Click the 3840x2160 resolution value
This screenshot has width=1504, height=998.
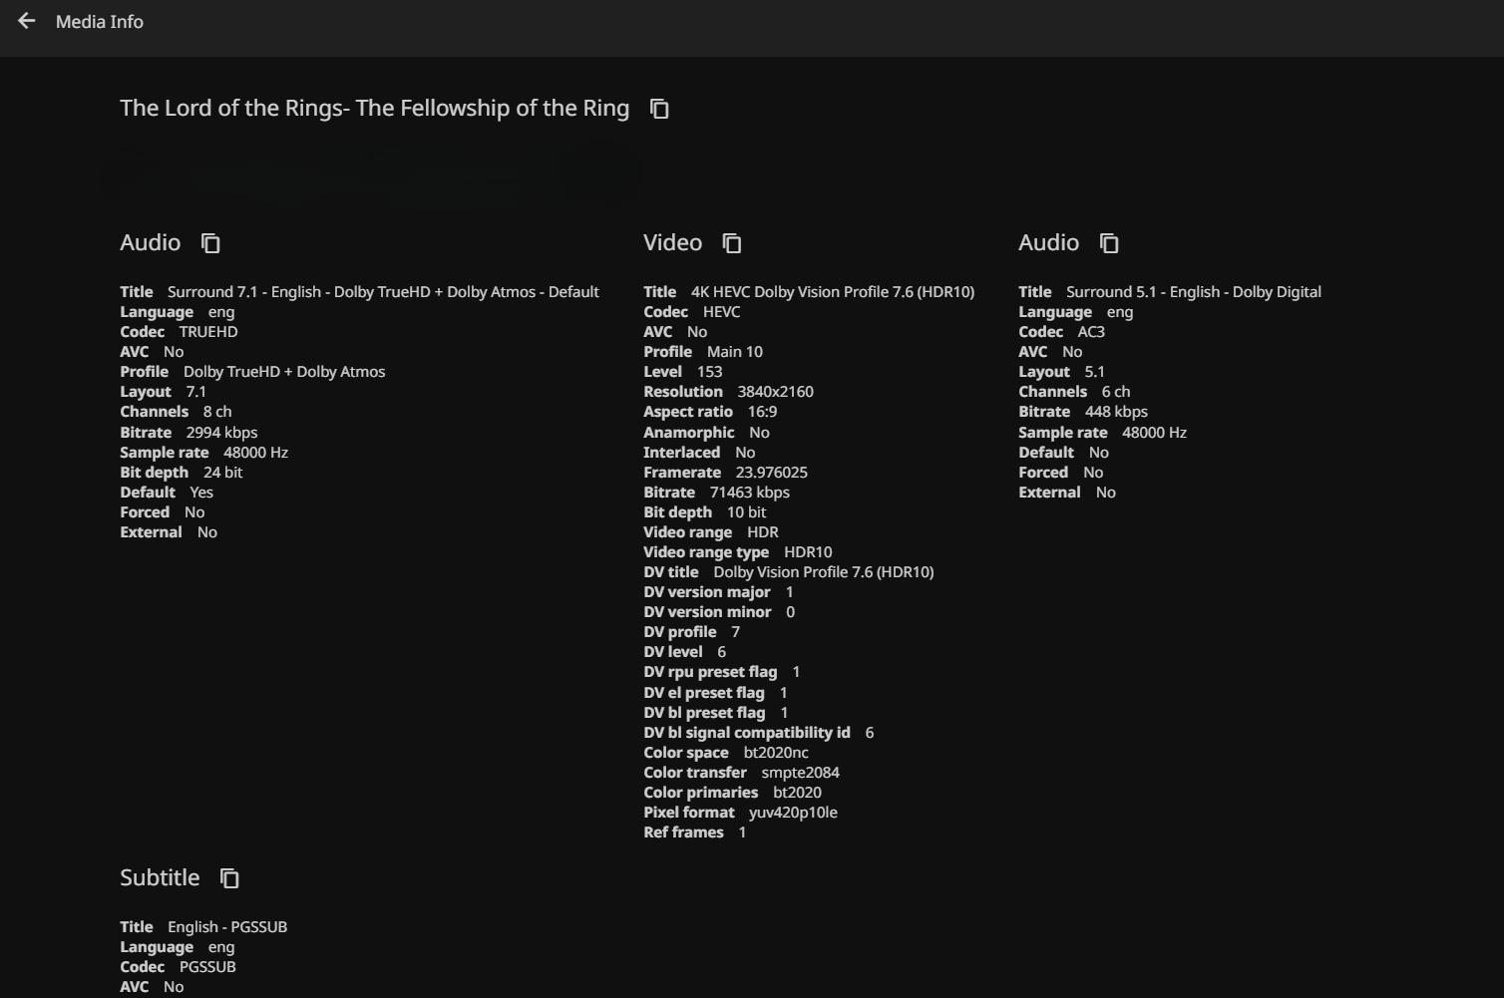coord(775,392)
